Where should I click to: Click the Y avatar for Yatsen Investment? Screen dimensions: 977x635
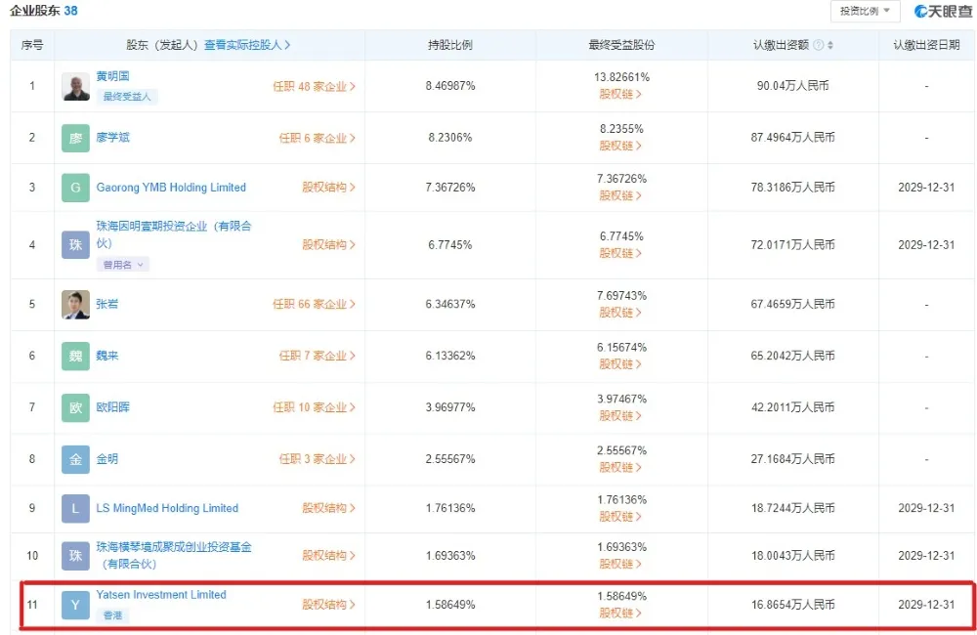tap(75, 605)
